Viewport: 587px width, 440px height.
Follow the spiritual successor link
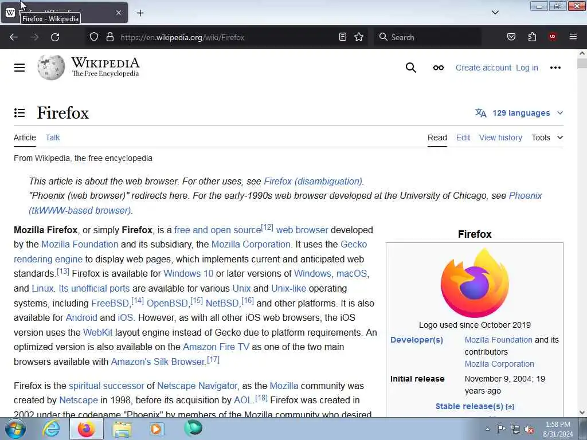point(106,386)
